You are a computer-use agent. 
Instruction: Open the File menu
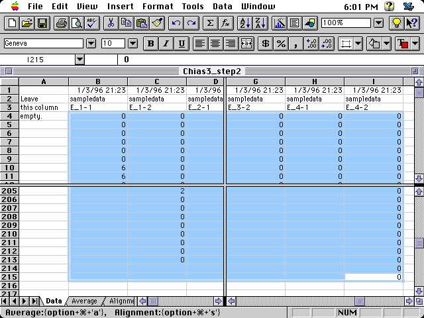click(35, 6)
